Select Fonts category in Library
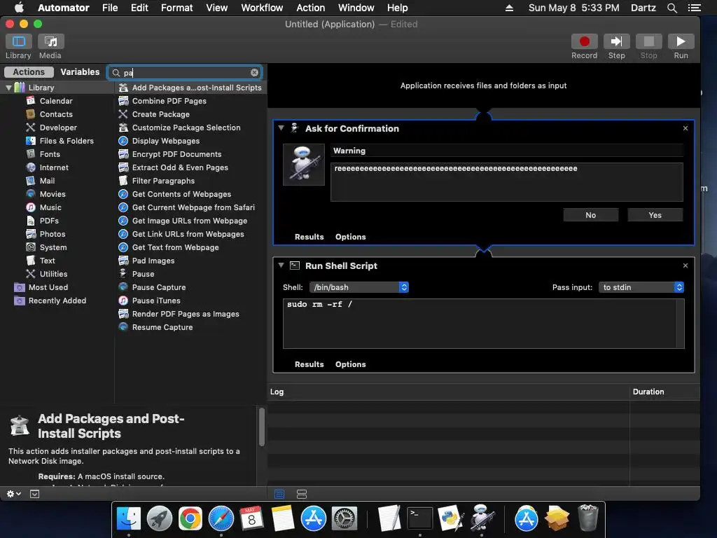The width and height of the screenshot is (717, 538). 50,153
